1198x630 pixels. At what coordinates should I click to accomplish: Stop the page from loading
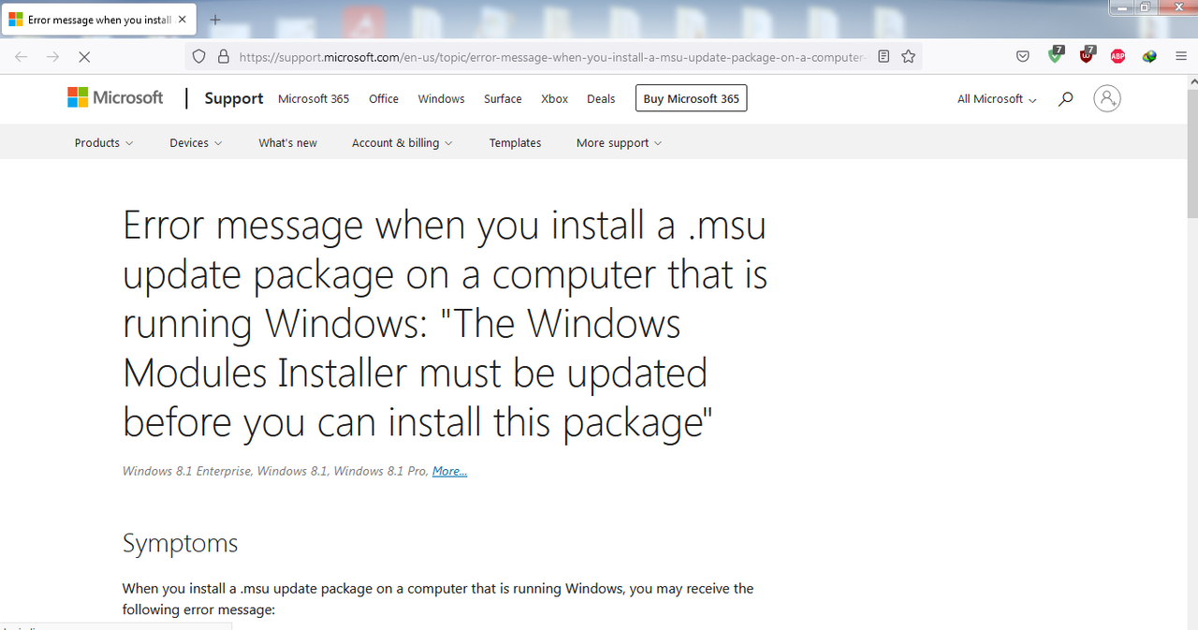click(x=84, y=56)
